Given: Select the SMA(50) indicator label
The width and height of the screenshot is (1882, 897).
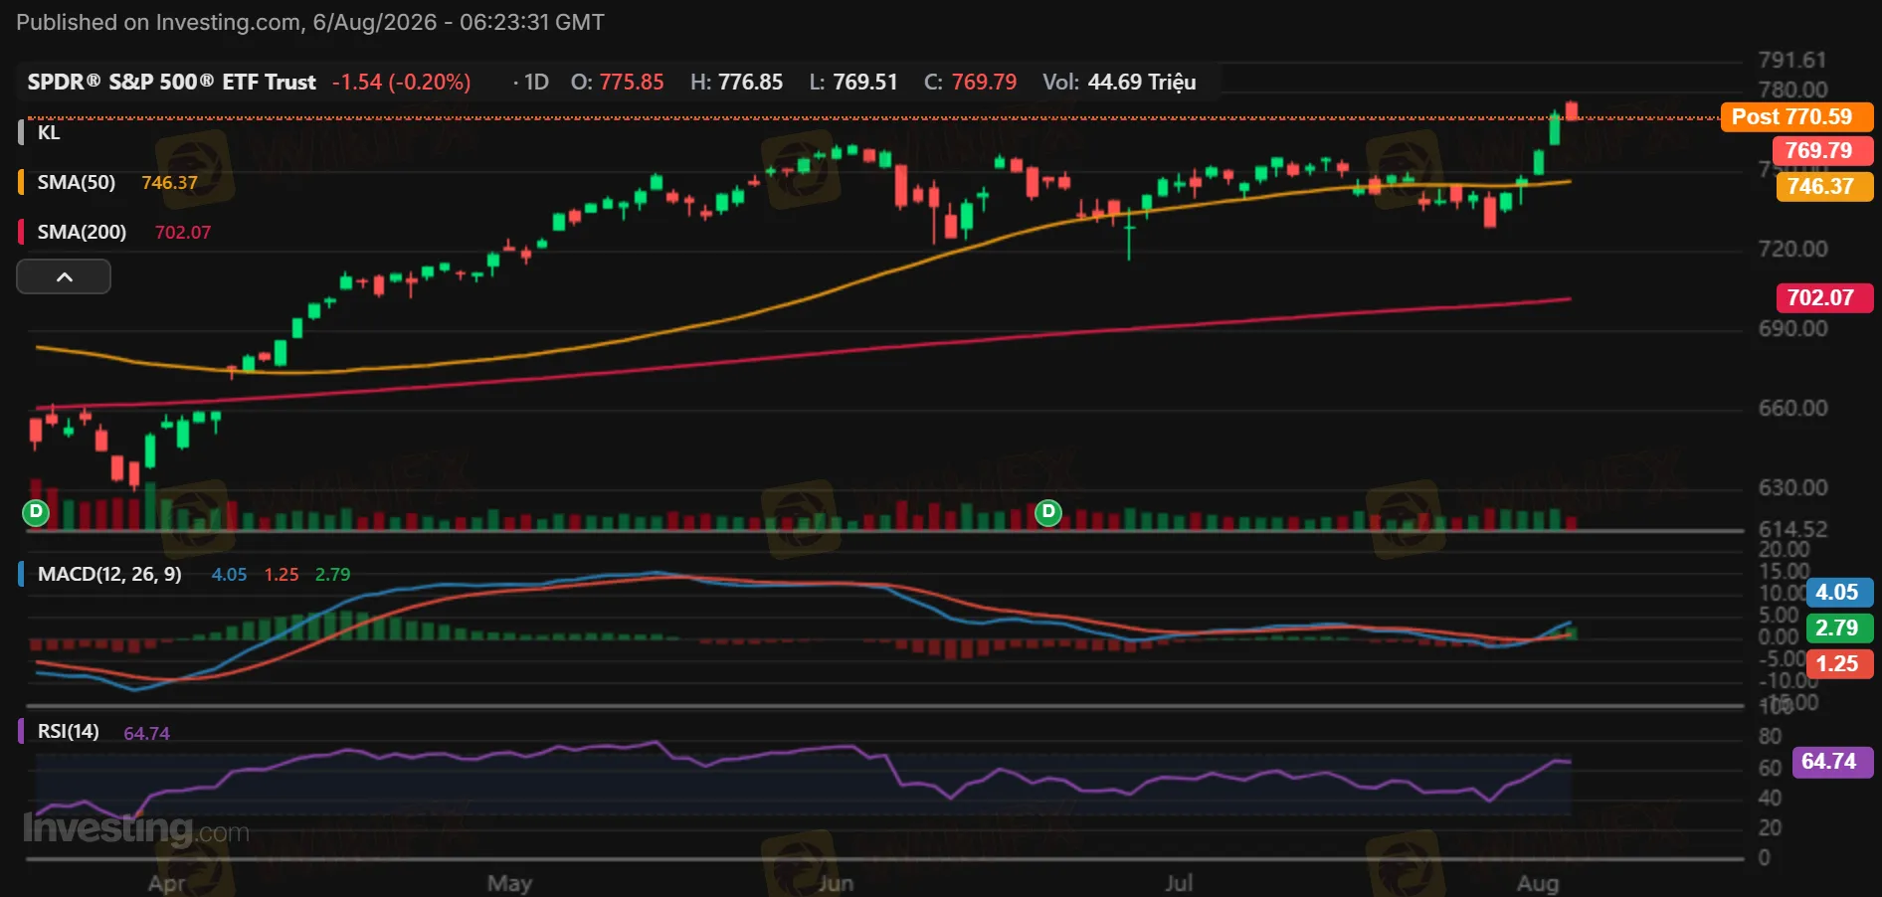Looking at the screenshot, I should point(77,182).
